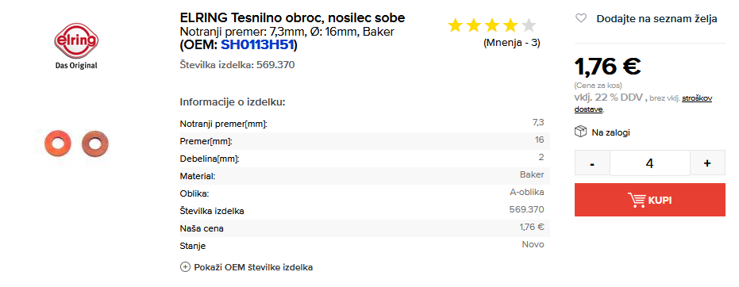Click the first yellow rating star
The height and width of the screenshot is (287, 739).
(455, 25)
